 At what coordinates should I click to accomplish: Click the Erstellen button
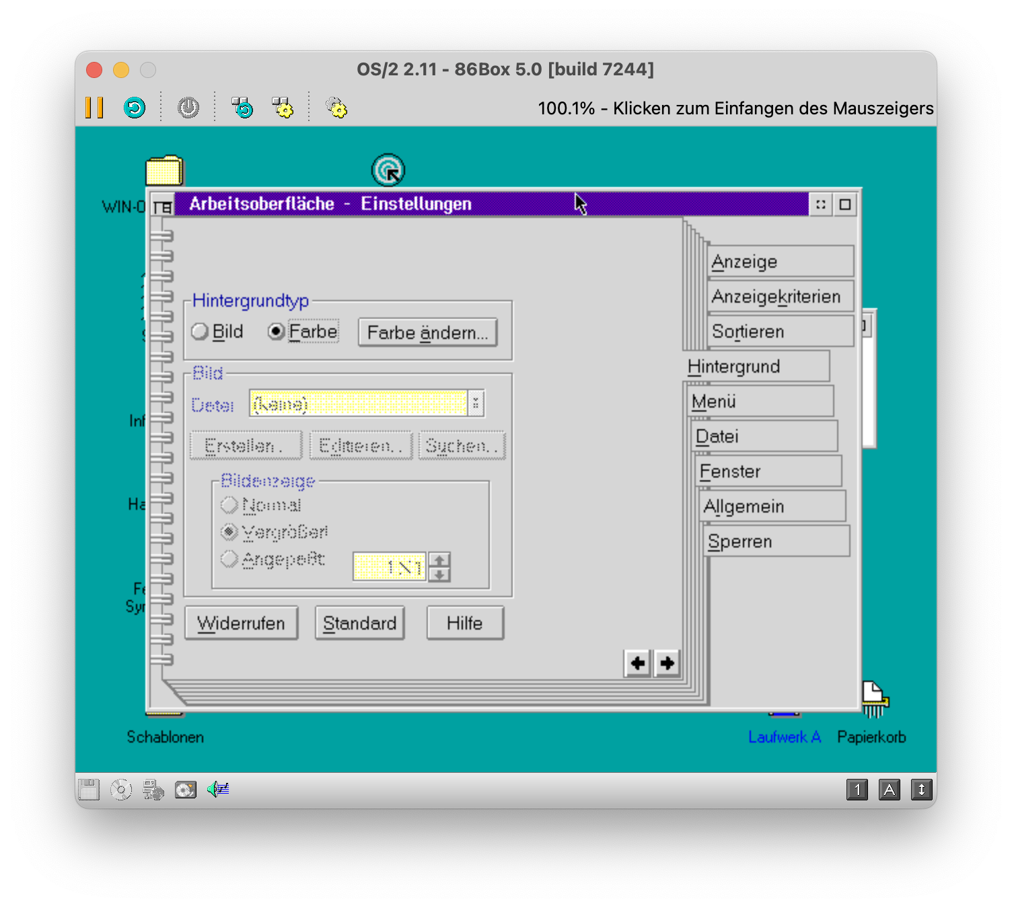click(246, 445)
